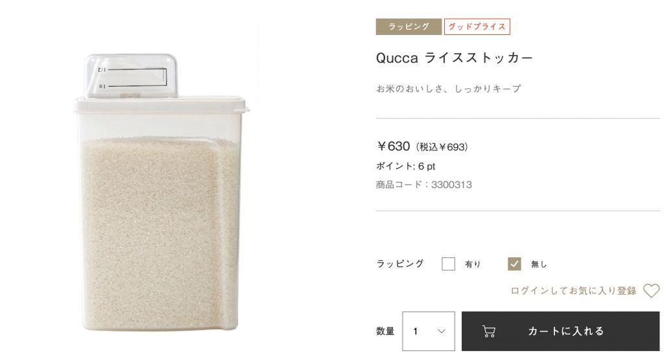The height and width of the screenshot is (355, 664).
Task: Add item with カートに入れる button
Action: tap(561, 331)
